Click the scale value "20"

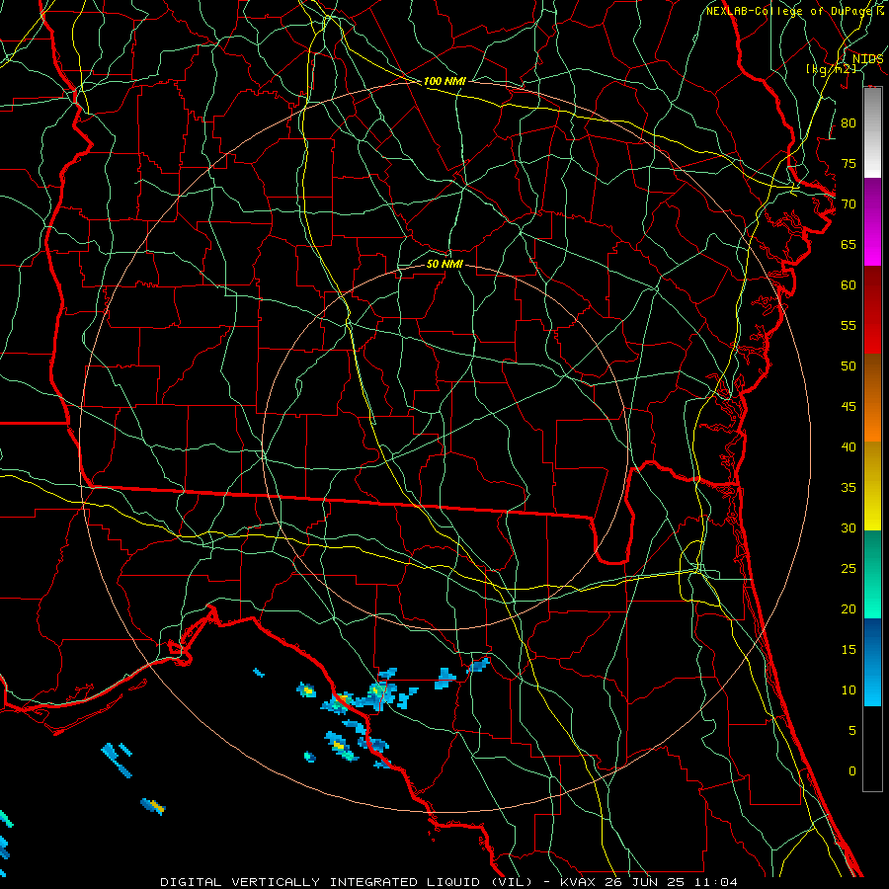coord(849,608)
